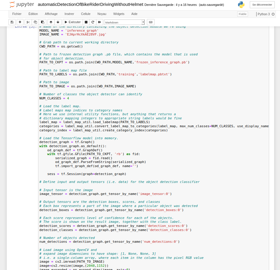The width and height of the screenshot is (280, 270).
Task: Open the Noyau menu
Action: pos(102,14)
